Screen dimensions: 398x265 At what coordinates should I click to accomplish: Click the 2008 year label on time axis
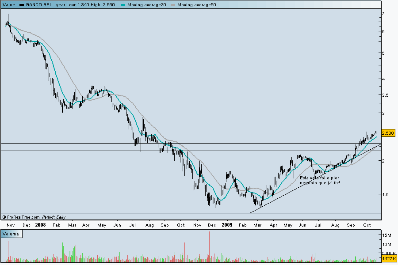[40, 225]
